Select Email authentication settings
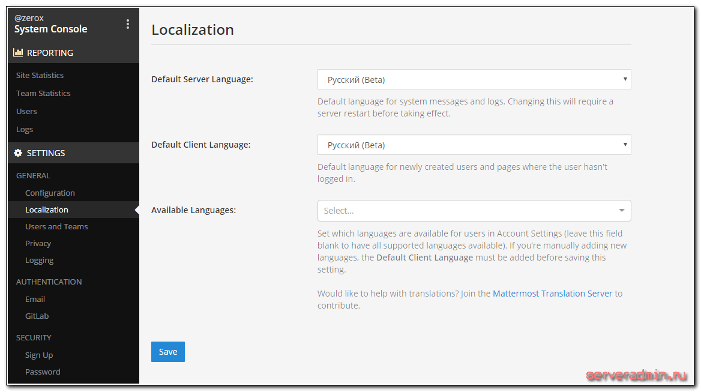Image resolution: width=701 pixels, height=392 pixels. point(35,299)
